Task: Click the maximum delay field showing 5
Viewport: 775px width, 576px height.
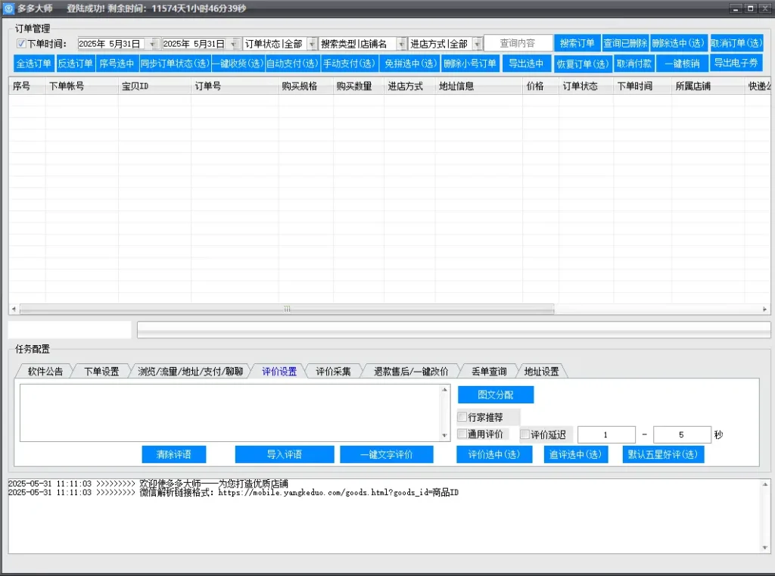Action: point(682,434)
